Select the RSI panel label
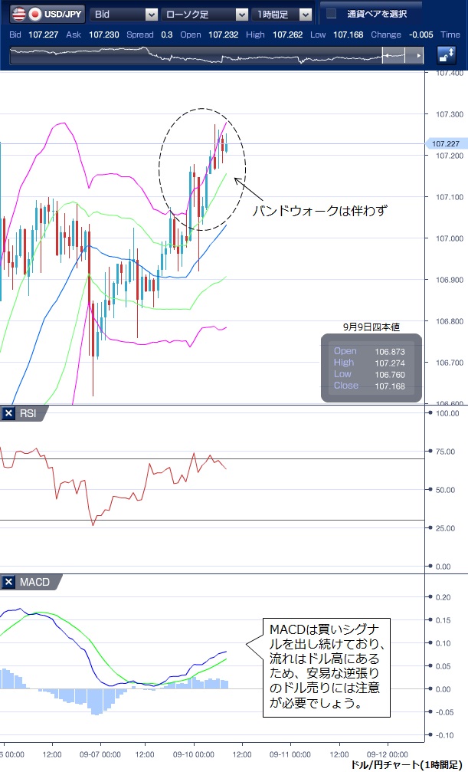The width and height of the screenshot is (468, 772). [29, 414]
